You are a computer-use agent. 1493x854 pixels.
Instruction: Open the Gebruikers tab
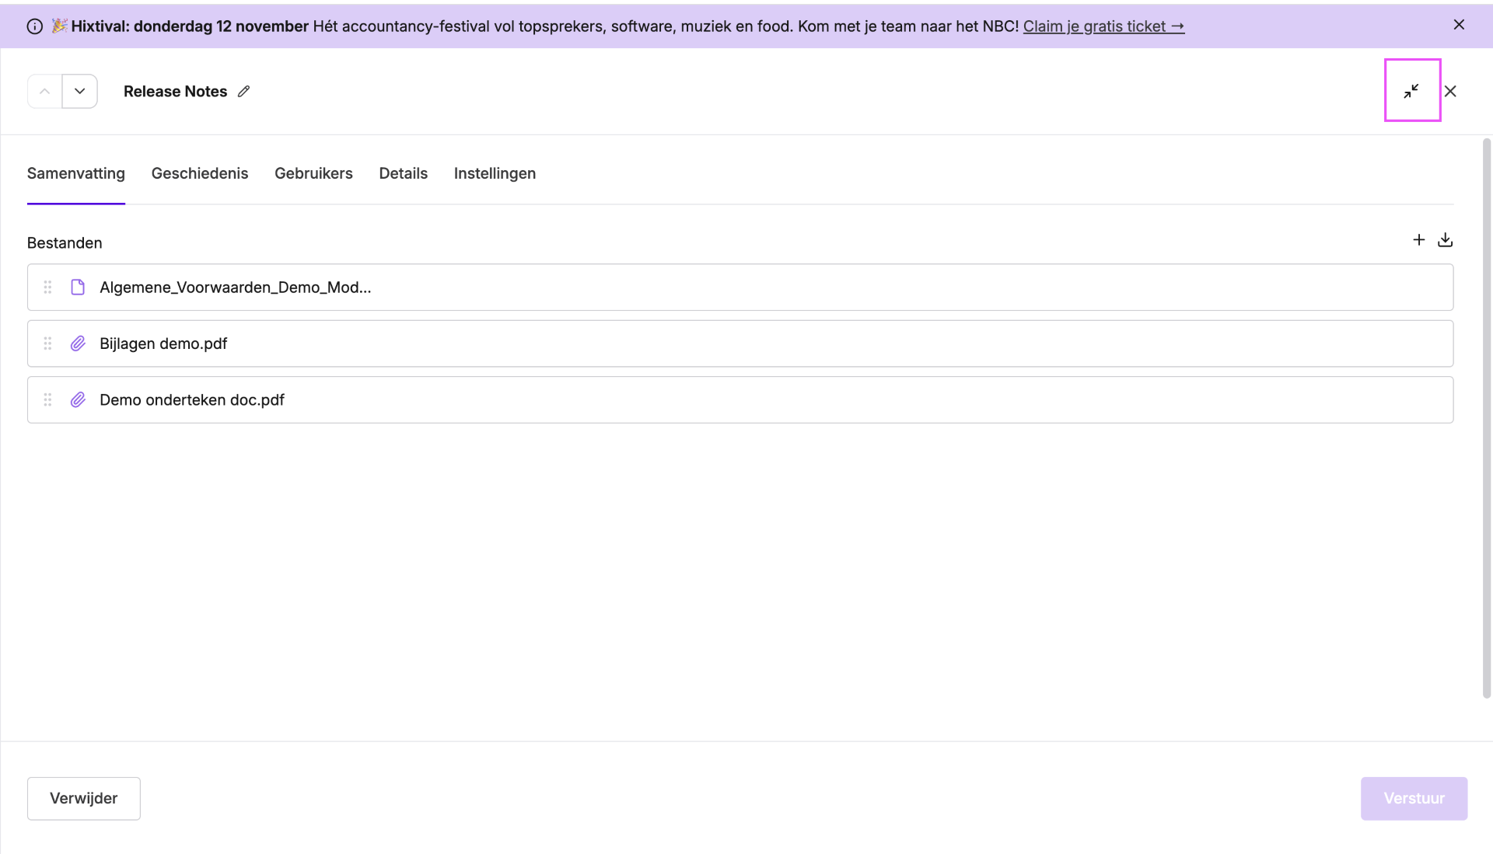(313, 173)
